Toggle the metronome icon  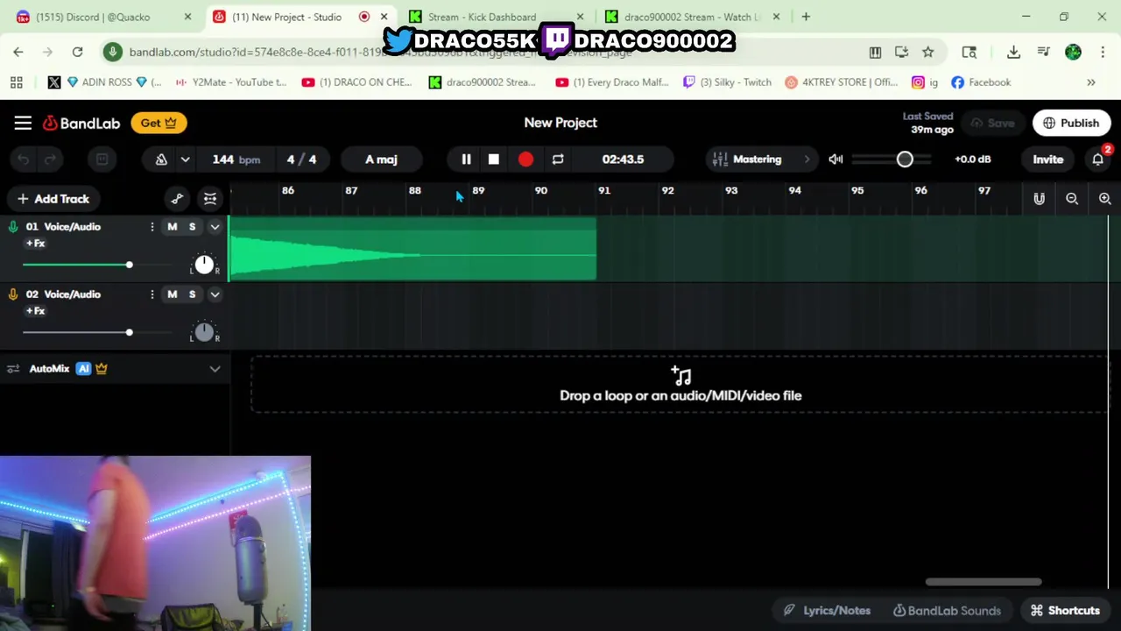click(161, 160)
